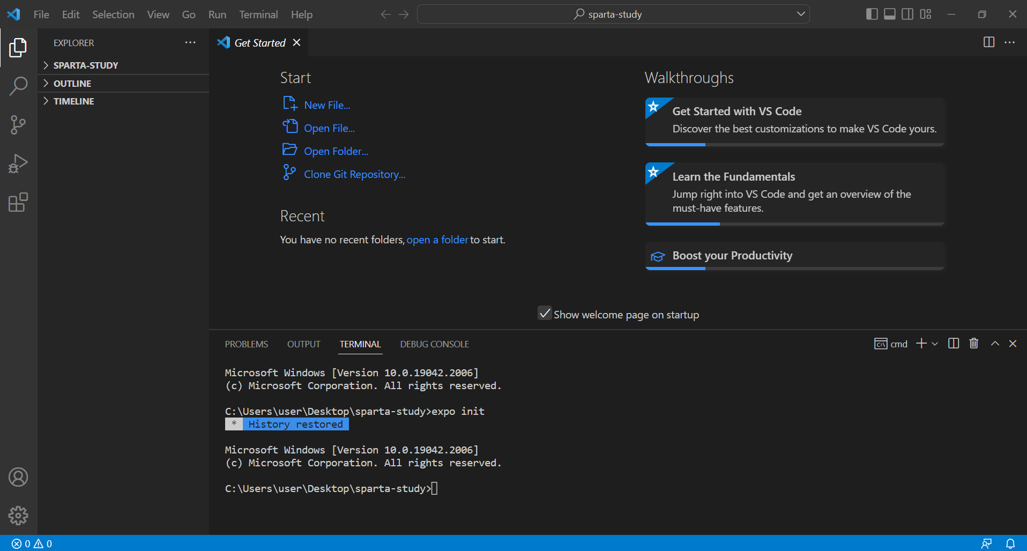Go forward with the right arrow
Viewport: 1027px width, 551px height.
pyautogui.click(x=404, y=14)
